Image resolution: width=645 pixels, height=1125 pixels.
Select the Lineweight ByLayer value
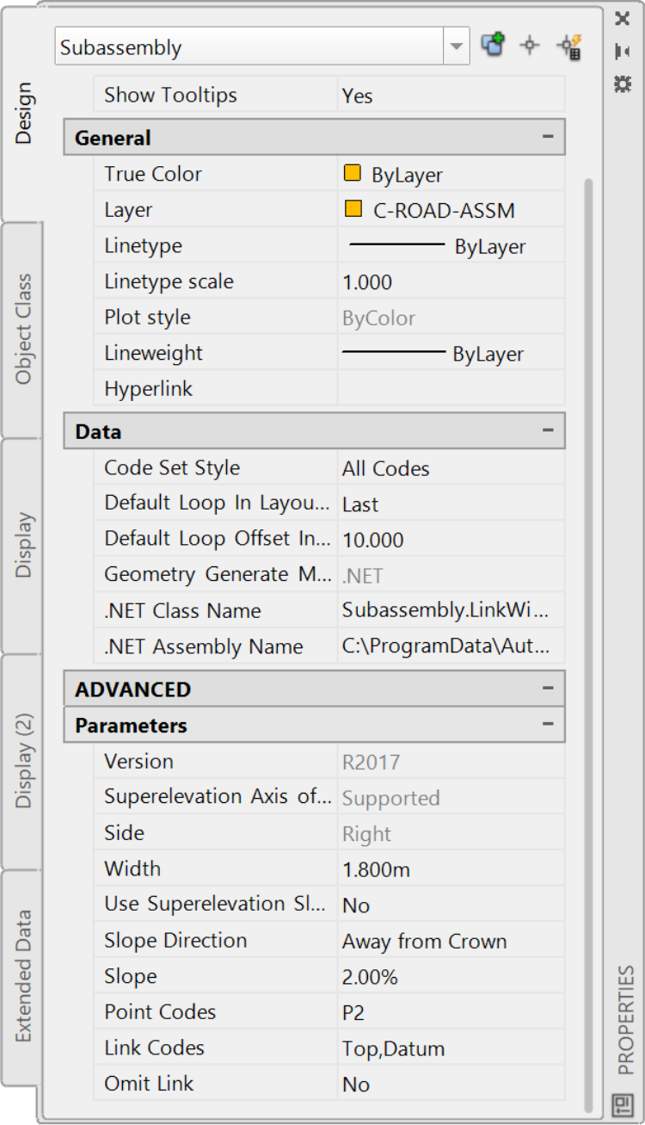(451, 354)
